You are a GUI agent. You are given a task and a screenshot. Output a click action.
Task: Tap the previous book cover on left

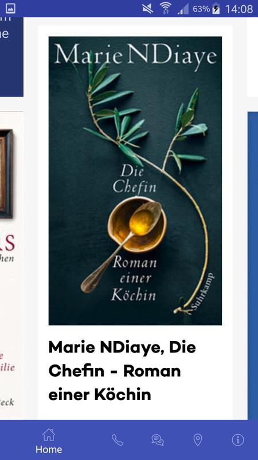[11, 265]
